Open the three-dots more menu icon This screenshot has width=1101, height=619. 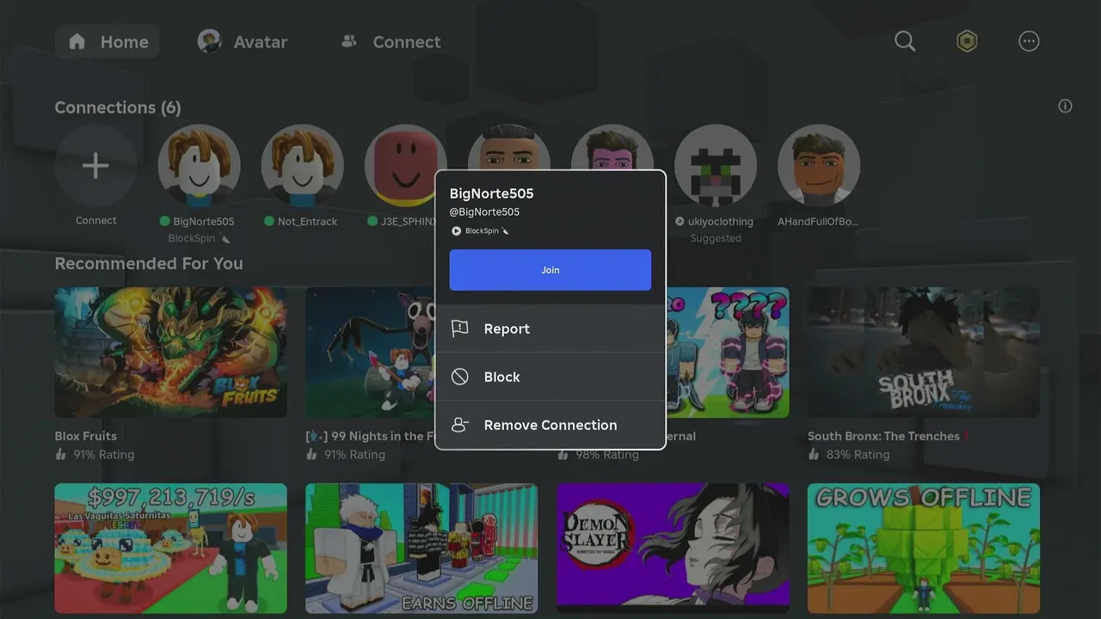tap(1029, 41)
